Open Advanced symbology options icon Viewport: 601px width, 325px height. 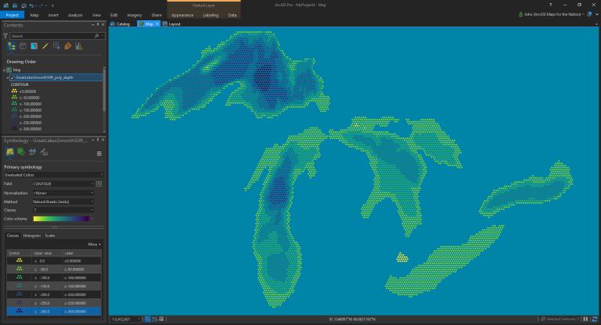point(44,152)
